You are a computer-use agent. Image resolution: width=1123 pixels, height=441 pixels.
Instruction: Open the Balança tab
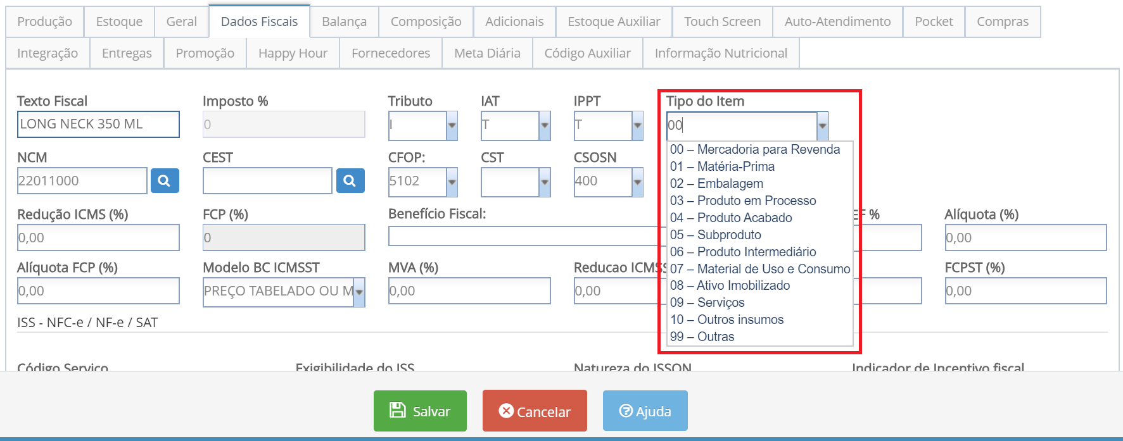point(344,22)
